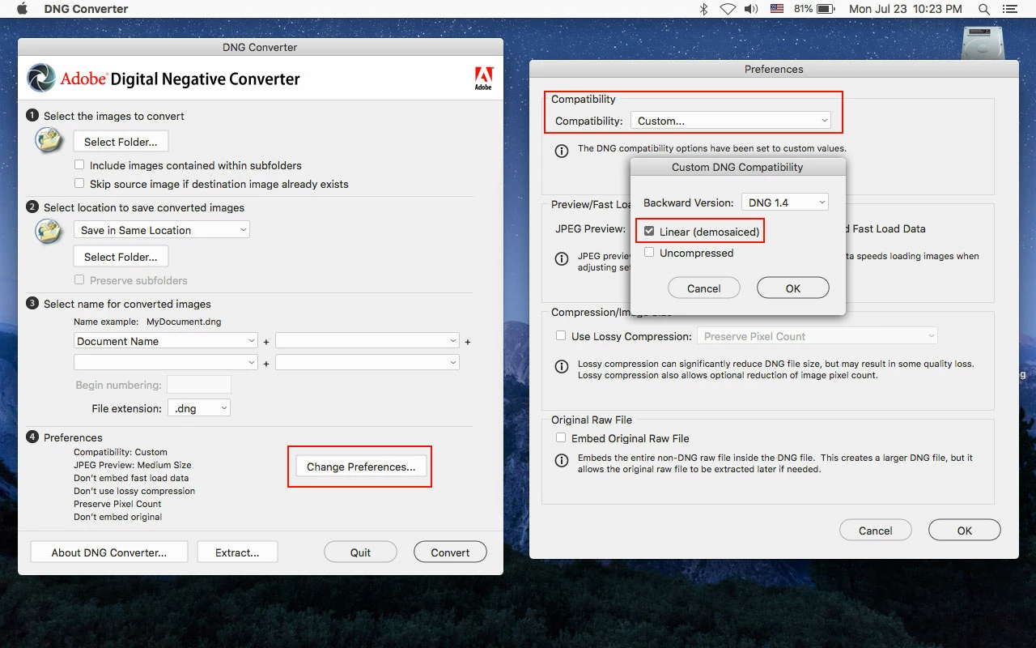
Task: Click the Quit button
Action: (x=360, y=552)
